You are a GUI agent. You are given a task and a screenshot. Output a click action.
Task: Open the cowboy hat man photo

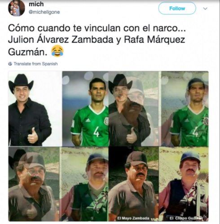[x=35, y=109]
